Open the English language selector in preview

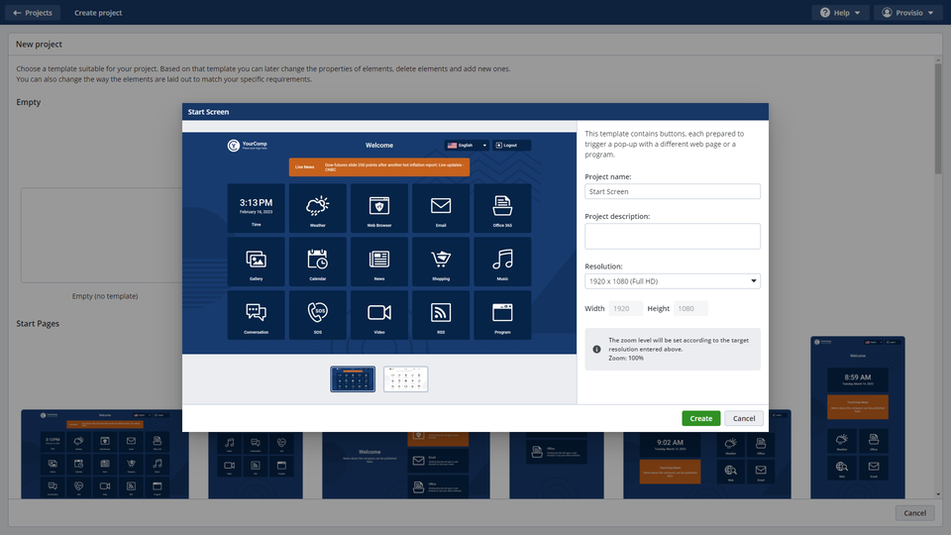pos(467,145)
